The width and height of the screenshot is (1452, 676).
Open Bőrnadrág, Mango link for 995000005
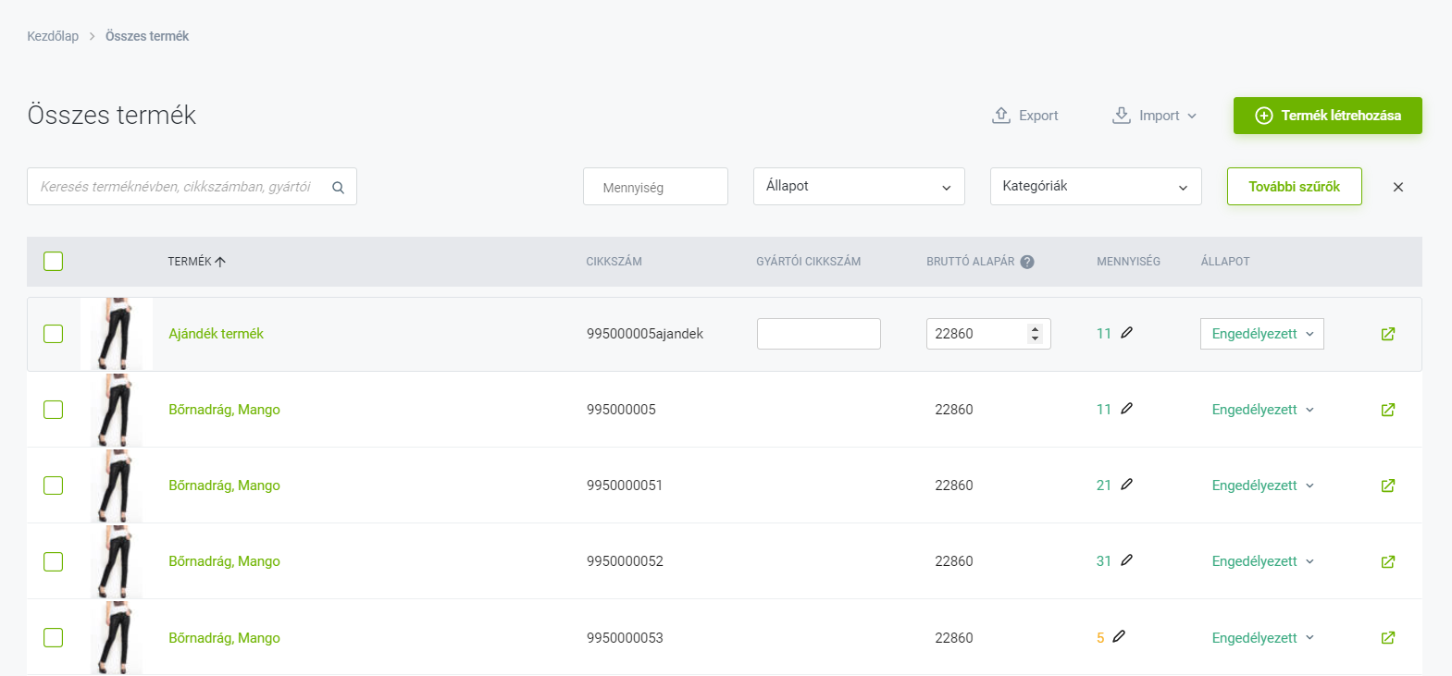224,410
